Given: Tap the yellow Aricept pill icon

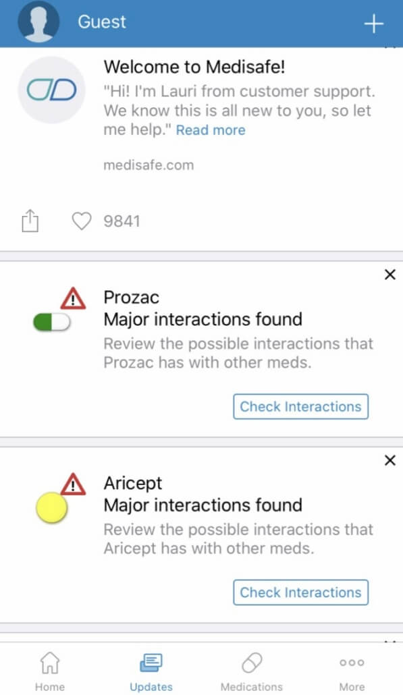Looking at the screenshot, I should point(51,507).
